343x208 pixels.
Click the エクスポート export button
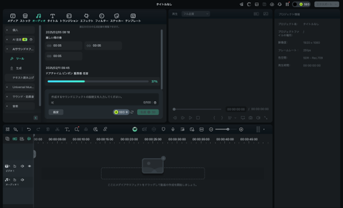327,5
